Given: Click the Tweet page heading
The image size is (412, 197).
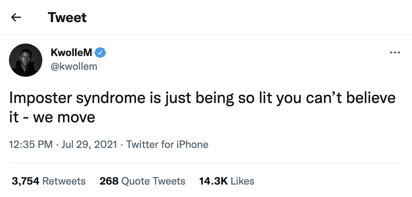Looking at the screenshot, I should tap(67, 18).
